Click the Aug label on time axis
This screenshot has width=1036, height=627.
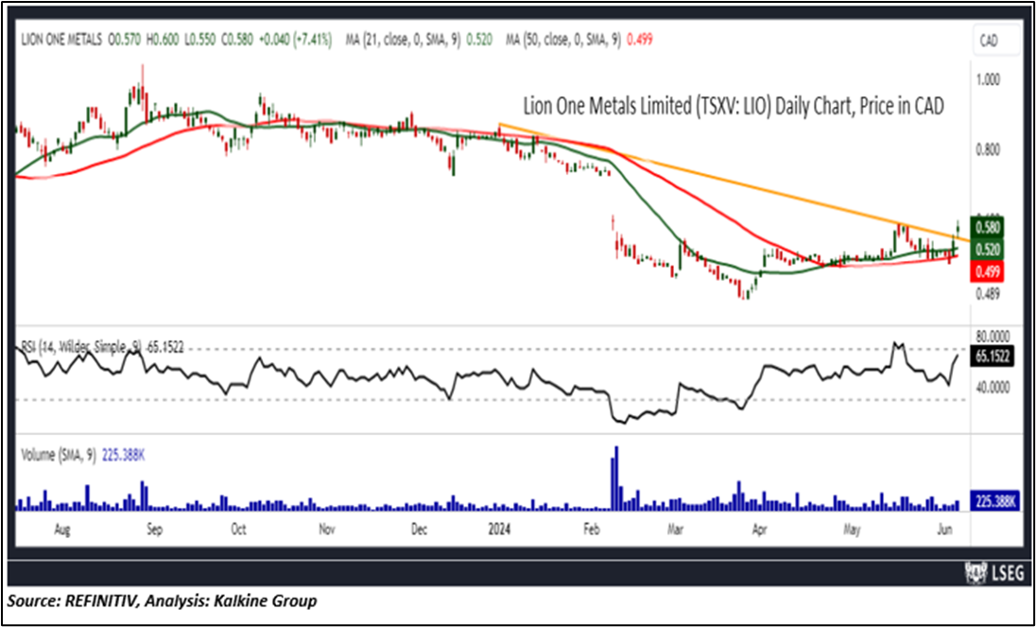coord(62,530)
